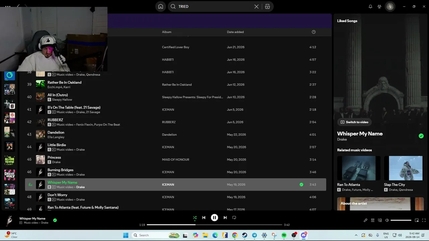Viewport: 429px width, 241px height.
Task: Toggle the repeat mode button
Action: point(234,218)
